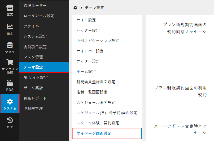214x141 pixels.
Task: Open the 運営 store icon section
Action: pyautogui.click(x=10, y=10)
